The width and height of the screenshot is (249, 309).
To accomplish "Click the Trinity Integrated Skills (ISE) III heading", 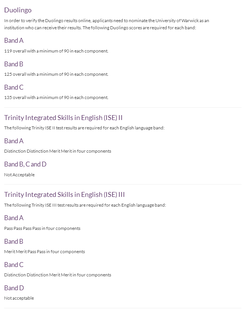I will tap(64, 195).
